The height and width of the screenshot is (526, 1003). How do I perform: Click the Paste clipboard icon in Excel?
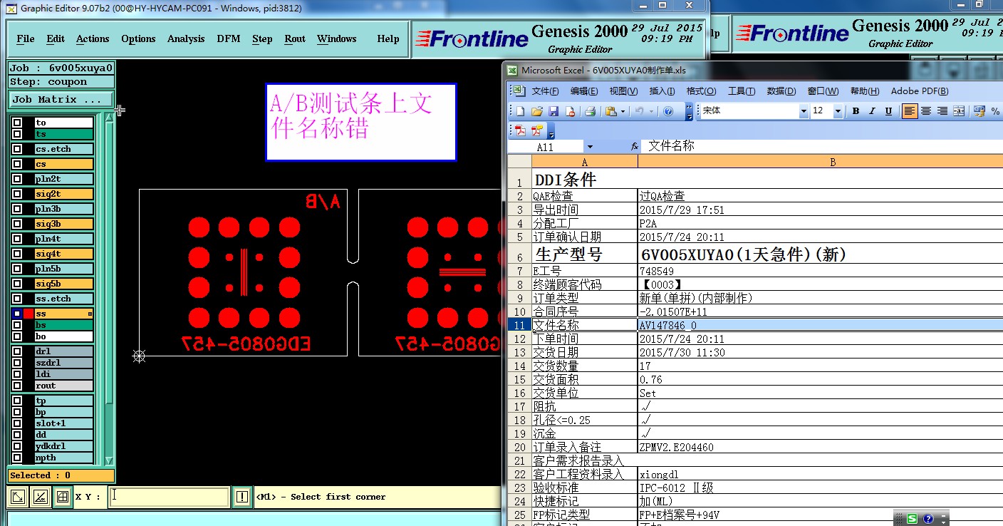coord(611,111)
